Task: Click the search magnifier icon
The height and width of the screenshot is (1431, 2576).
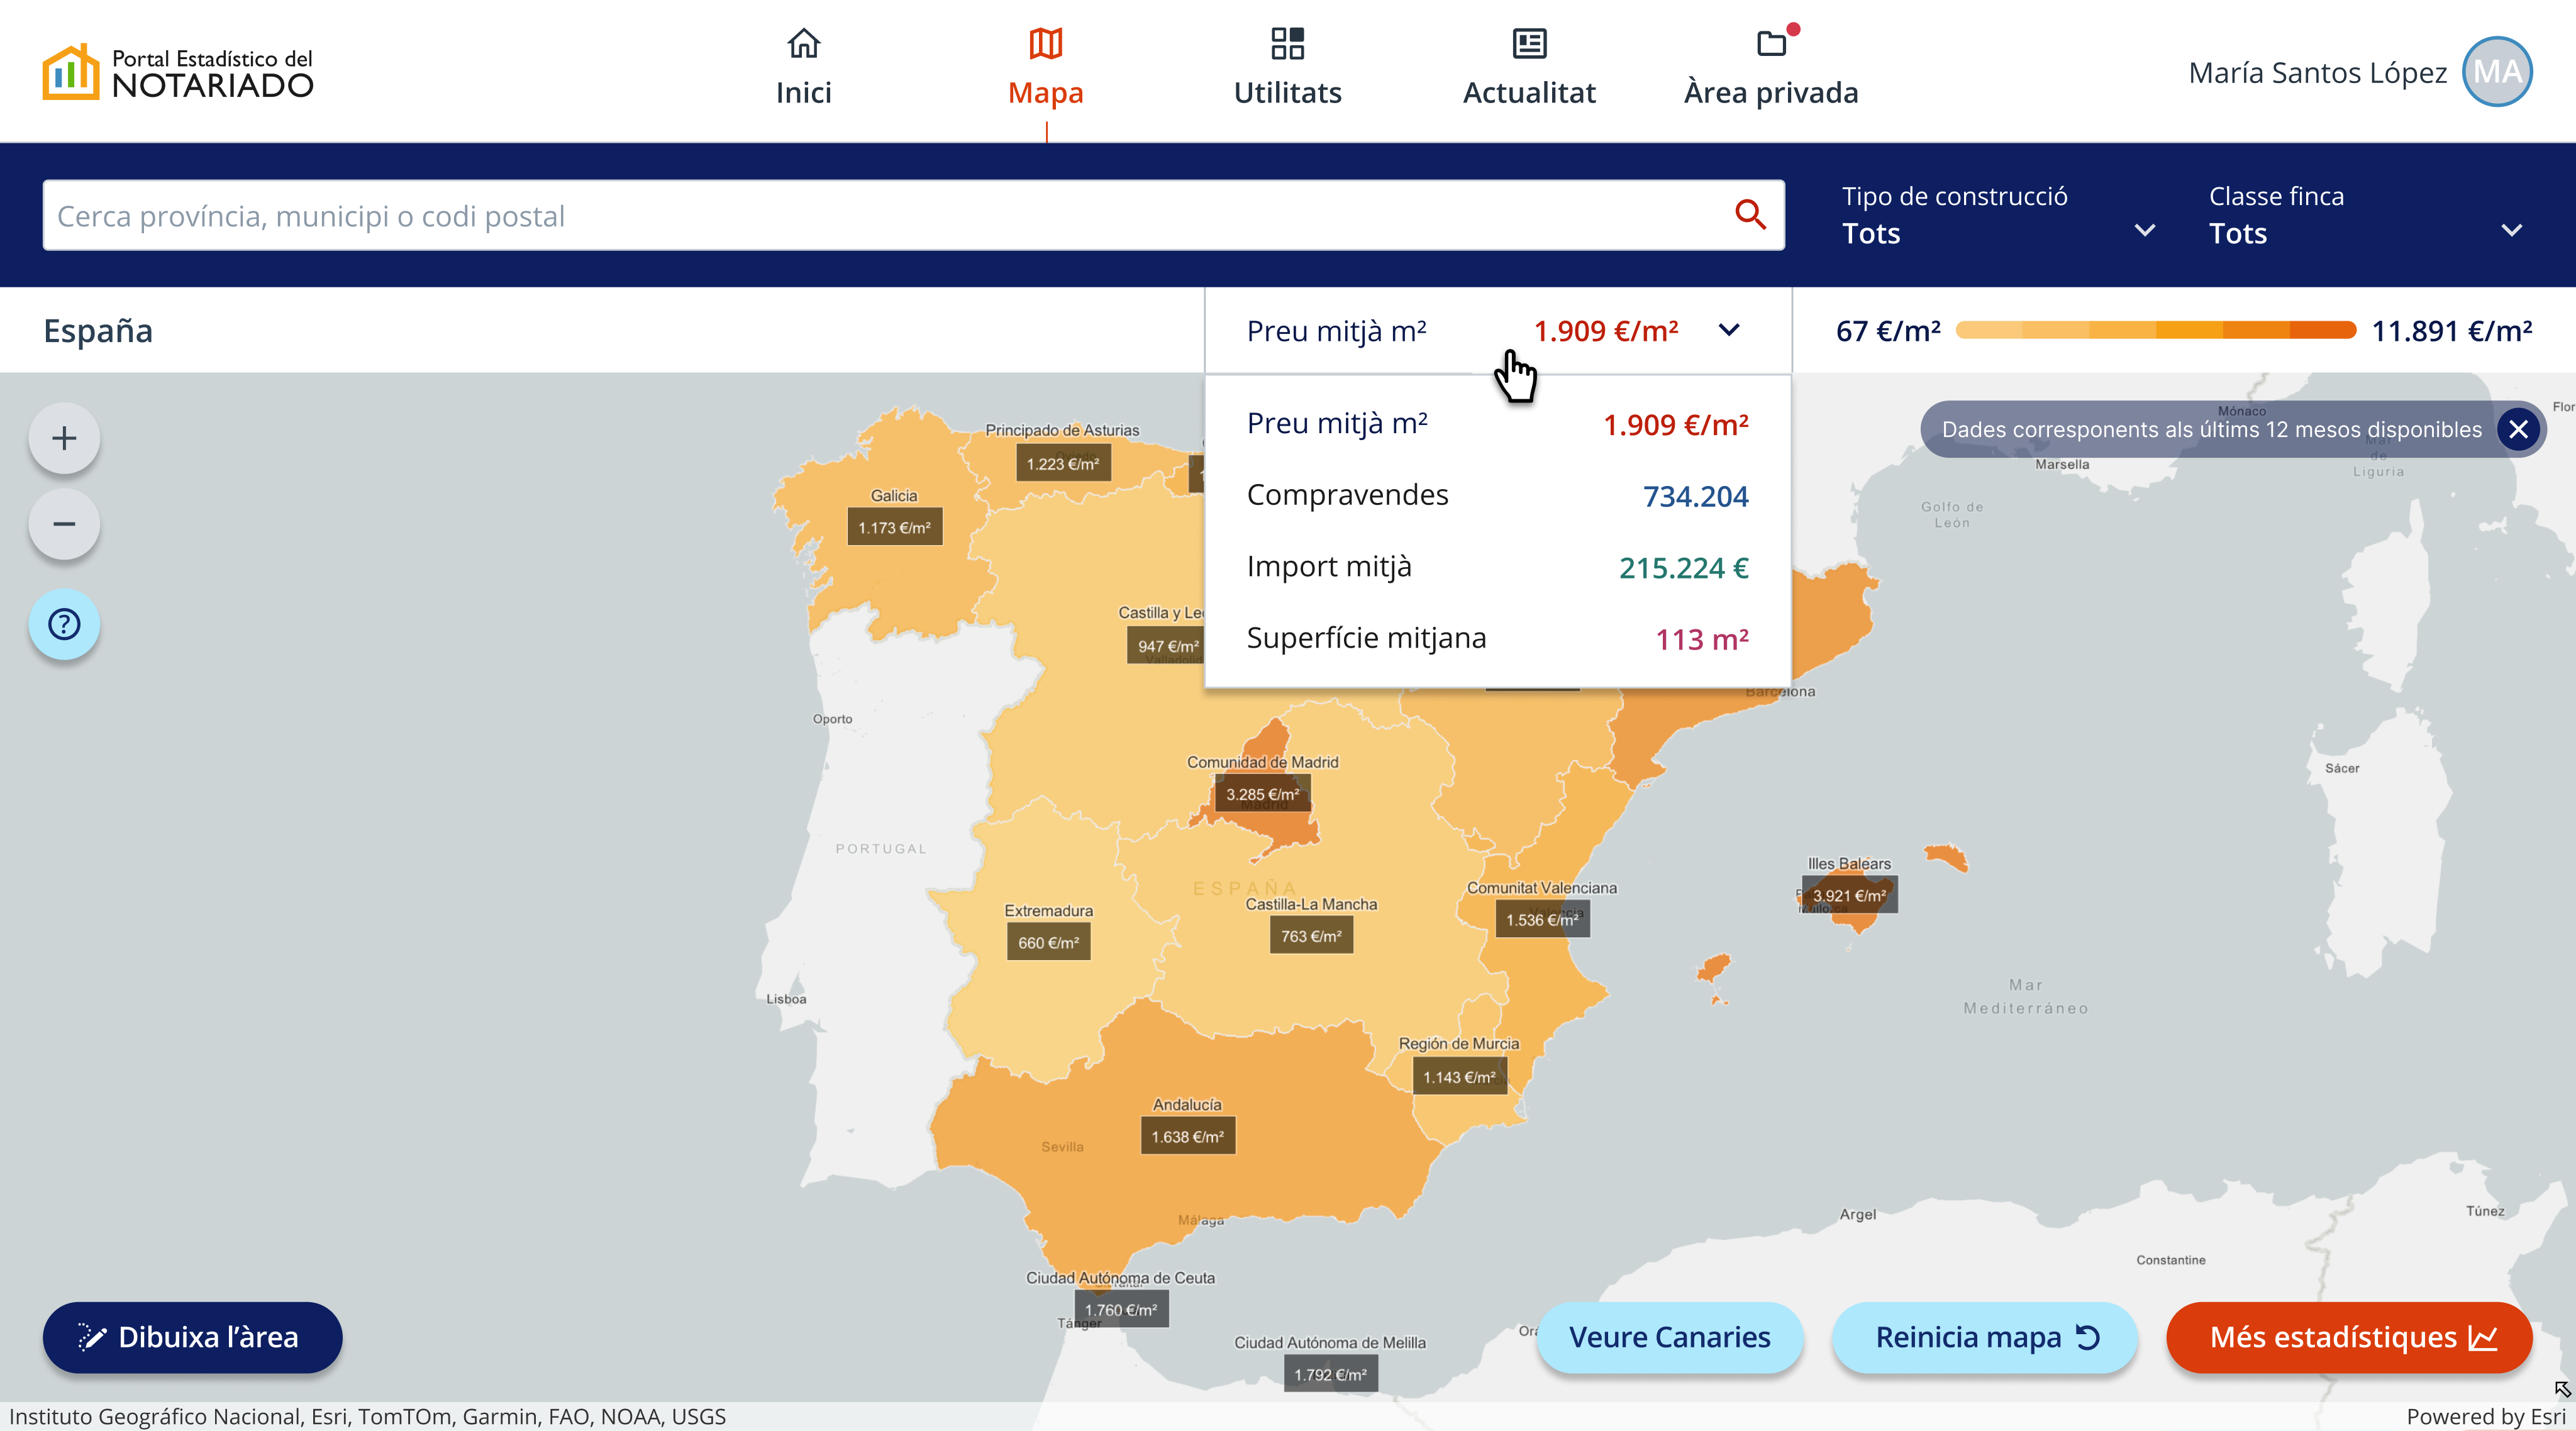Action: pyautogui.click(x=1750, y=214)
